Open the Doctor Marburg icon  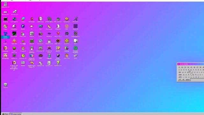pyautogui.click(x=32, y=50)
